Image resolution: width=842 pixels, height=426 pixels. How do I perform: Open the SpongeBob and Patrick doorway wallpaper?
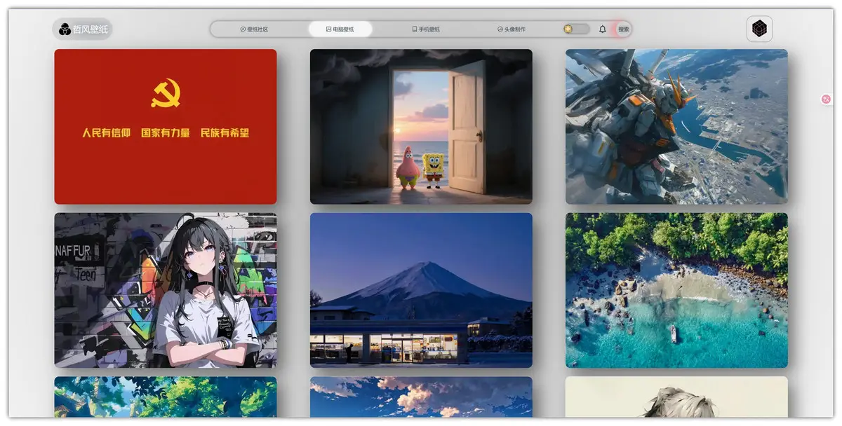pos(421,126)
